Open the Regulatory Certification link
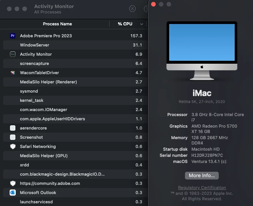The width and height of the screenshot is (253, 206). pos(202,188)
